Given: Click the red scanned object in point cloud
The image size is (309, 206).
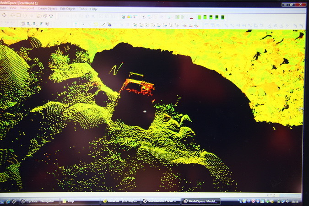Looking at the screenshot, I should [137, 87].
